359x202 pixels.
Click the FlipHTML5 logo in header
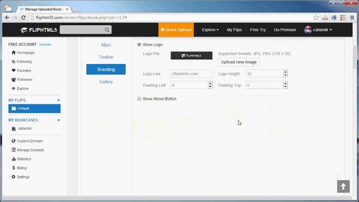pos(39,30)
